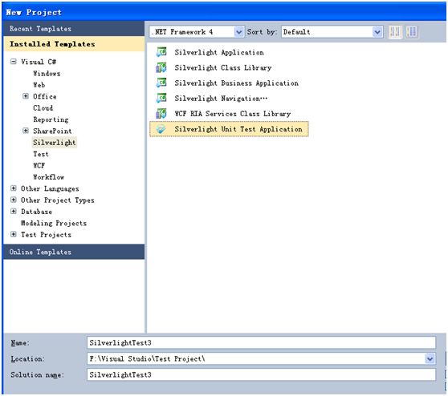Select the Installed Templates section

coord(74,44)
